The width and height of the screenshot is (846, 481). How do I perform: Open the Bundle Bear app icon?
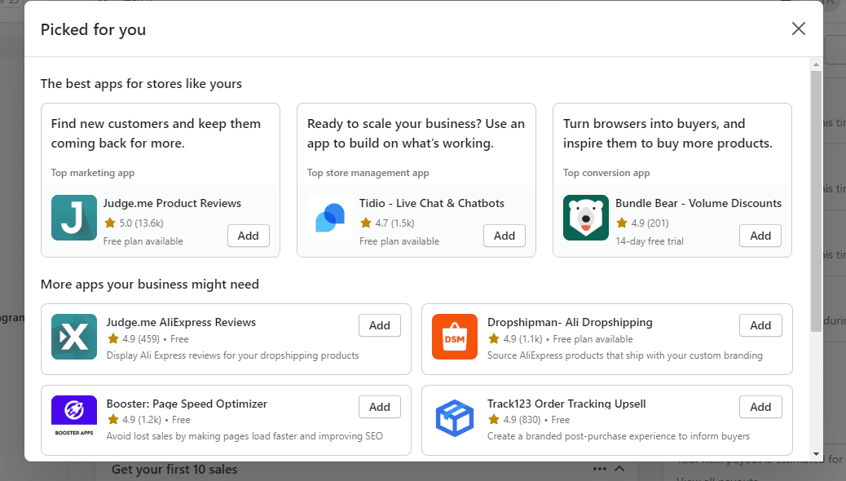point(586,218)
